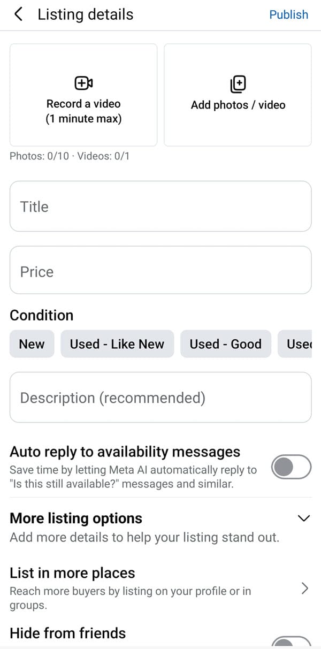The width and height of the screenshot is (321, 649).
Task: Click the Description text field
Action: (x=160, y=398)
